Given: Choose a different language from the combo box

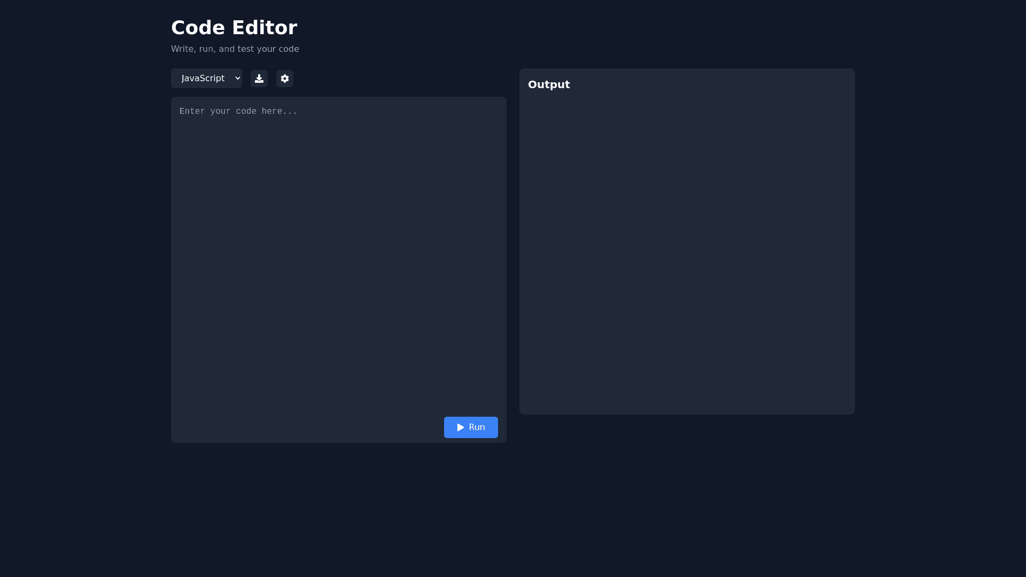Looking at the screenshot, I should (206, 78).
